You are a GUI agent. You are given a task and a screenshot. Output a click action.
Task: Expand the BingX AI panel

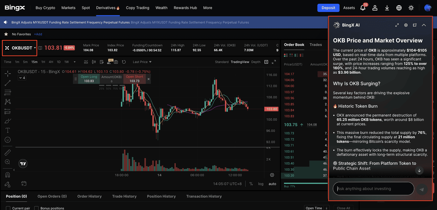[397, 25]
